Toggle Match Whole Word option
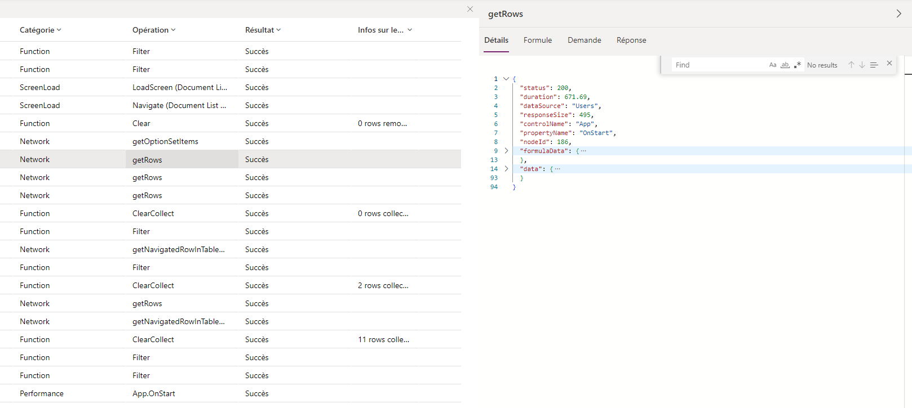The width and height of the screenshot is (912, 408). click(x=785, y=65)
